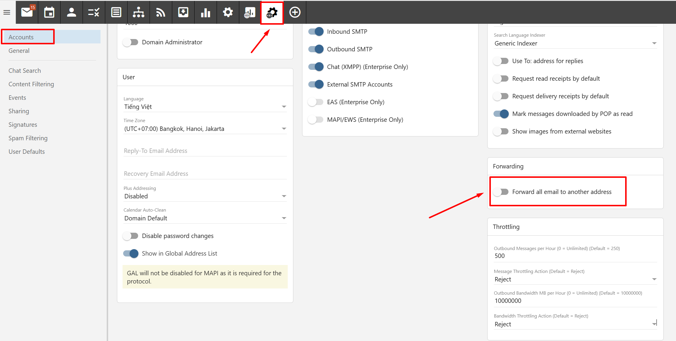The image size is (676, 341).
Task: Open the Contacts person icon
Action: click(71, 12)
